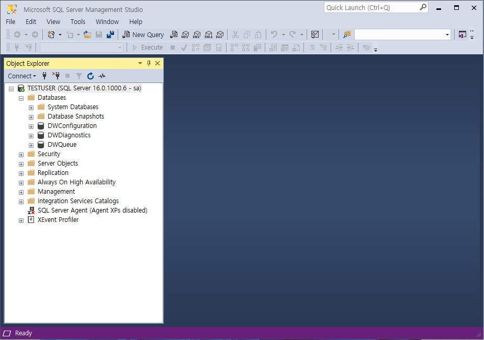Expand the Management folder
The image size is (484, 340).
point(21,193)
